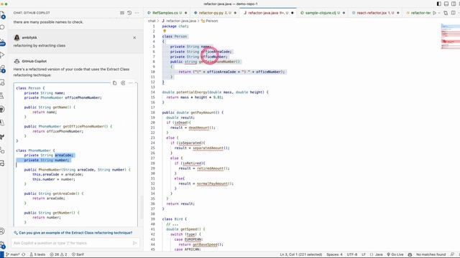460x258 pixels.
Task: Open the Search view in activity bar
Action: pos(2,27)
